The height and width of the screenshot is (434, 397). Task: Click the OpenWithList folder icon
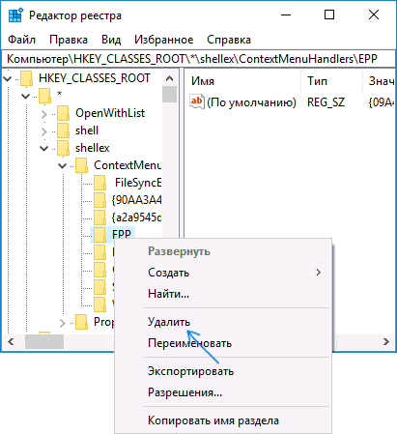63,113
